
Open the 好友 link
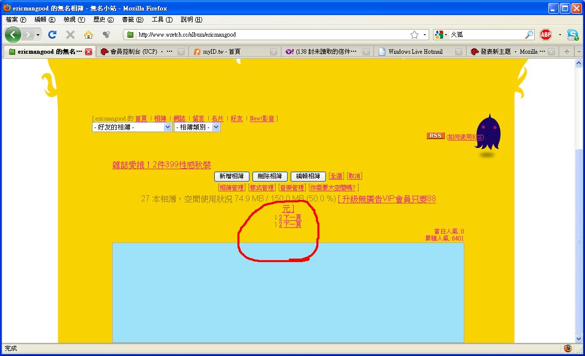[x=236, y=118]
